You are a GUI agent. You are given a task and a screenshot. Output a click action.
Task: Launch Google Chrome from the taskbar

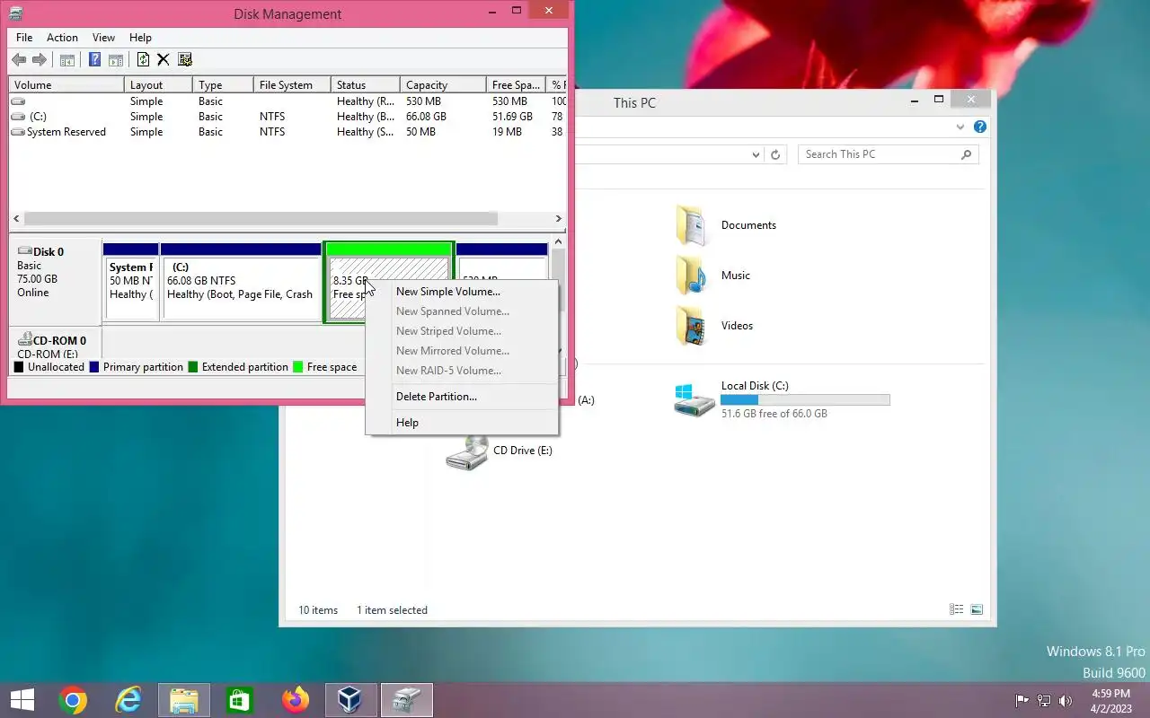tap(73, 700)
